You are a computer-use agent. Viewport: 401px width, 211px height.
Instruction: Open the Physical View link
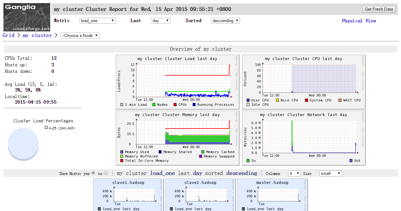tap(359, 21)
